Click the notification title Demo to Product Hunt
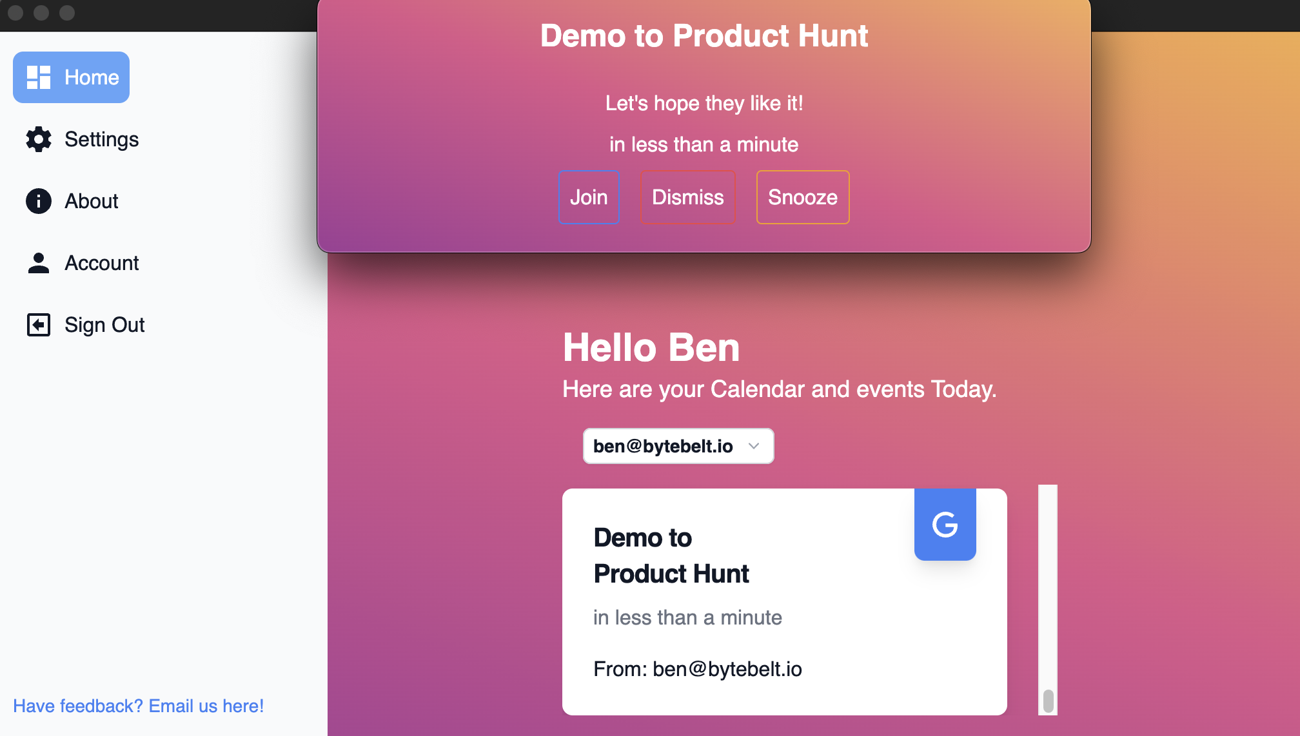 pyautogui.click(x=704, y=35)
